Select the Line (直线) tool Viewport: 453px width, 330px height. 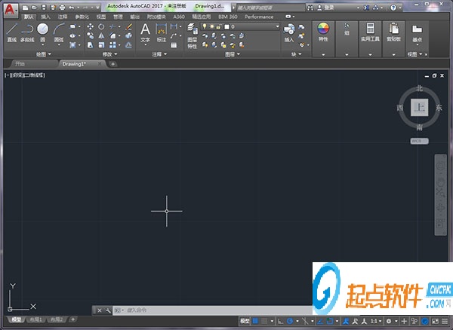(x=11, y=32)
